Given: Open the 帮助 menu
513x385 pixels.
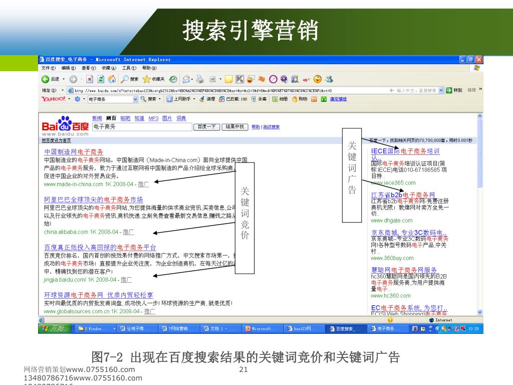Looking at the screenshot, I should pyautogui.click(x=149, y=68).
